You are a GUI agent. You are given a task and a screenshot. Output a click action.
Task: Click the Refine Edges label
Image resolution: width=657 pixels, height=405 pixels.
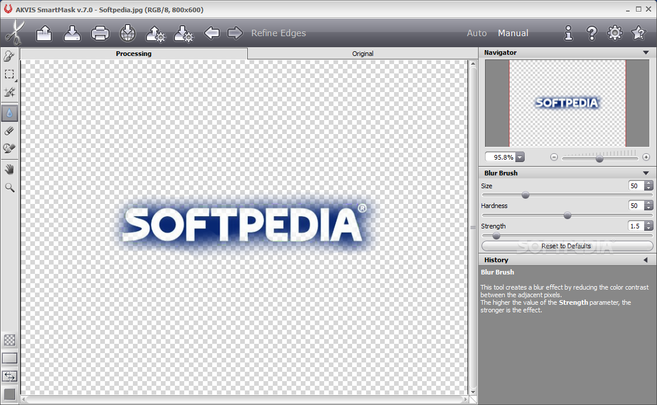coord(279,33)
